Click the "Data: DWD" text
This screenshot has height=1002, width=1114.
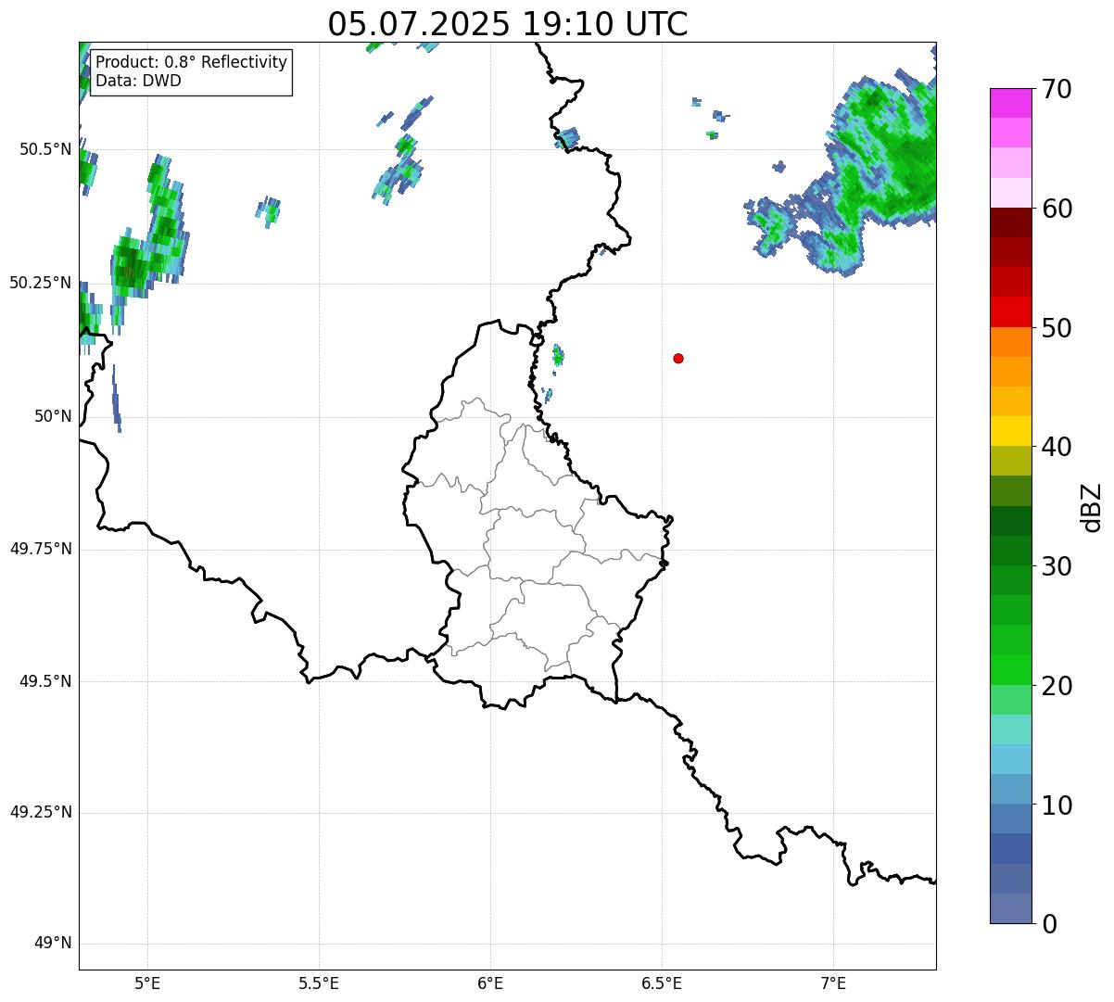(x=138, y=81)
